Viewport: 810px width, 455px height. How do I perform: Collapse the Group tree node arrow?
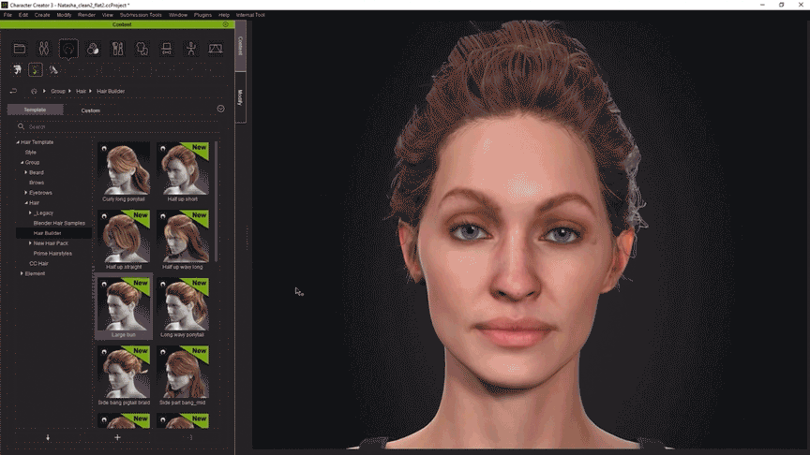coord(22,163)
